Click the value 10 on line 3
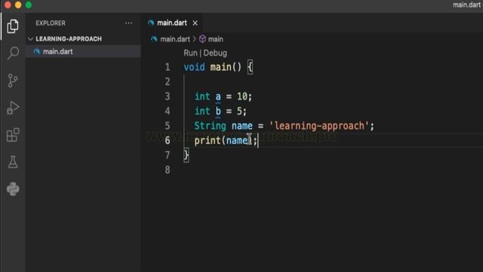483x272 pixels. tap(242, 97)
